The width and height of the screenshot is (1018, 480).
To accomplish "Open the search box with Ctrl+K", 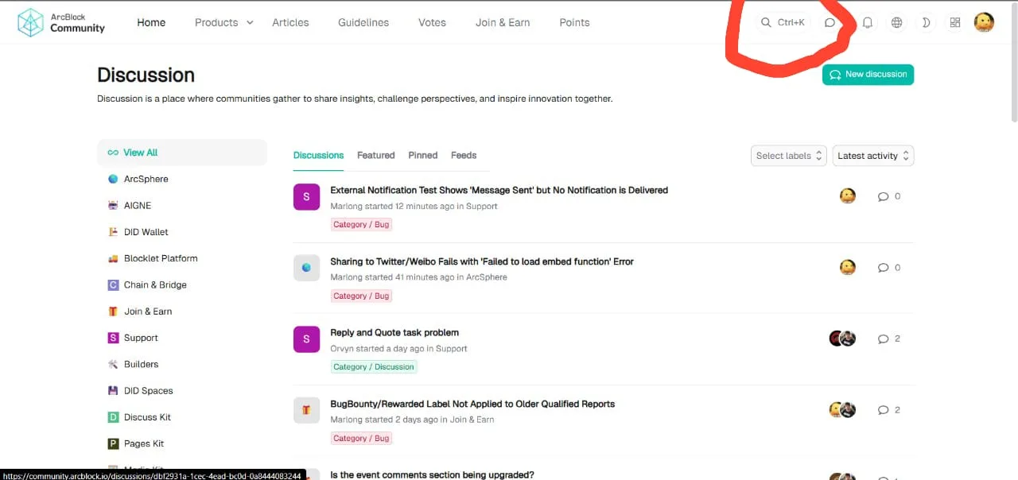I will (783, 22).
